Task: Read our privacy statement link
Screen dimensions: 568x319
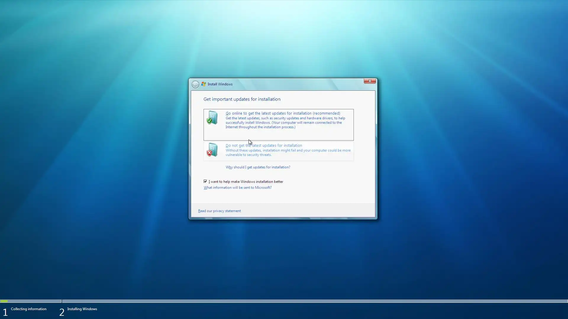Action: 219,211
